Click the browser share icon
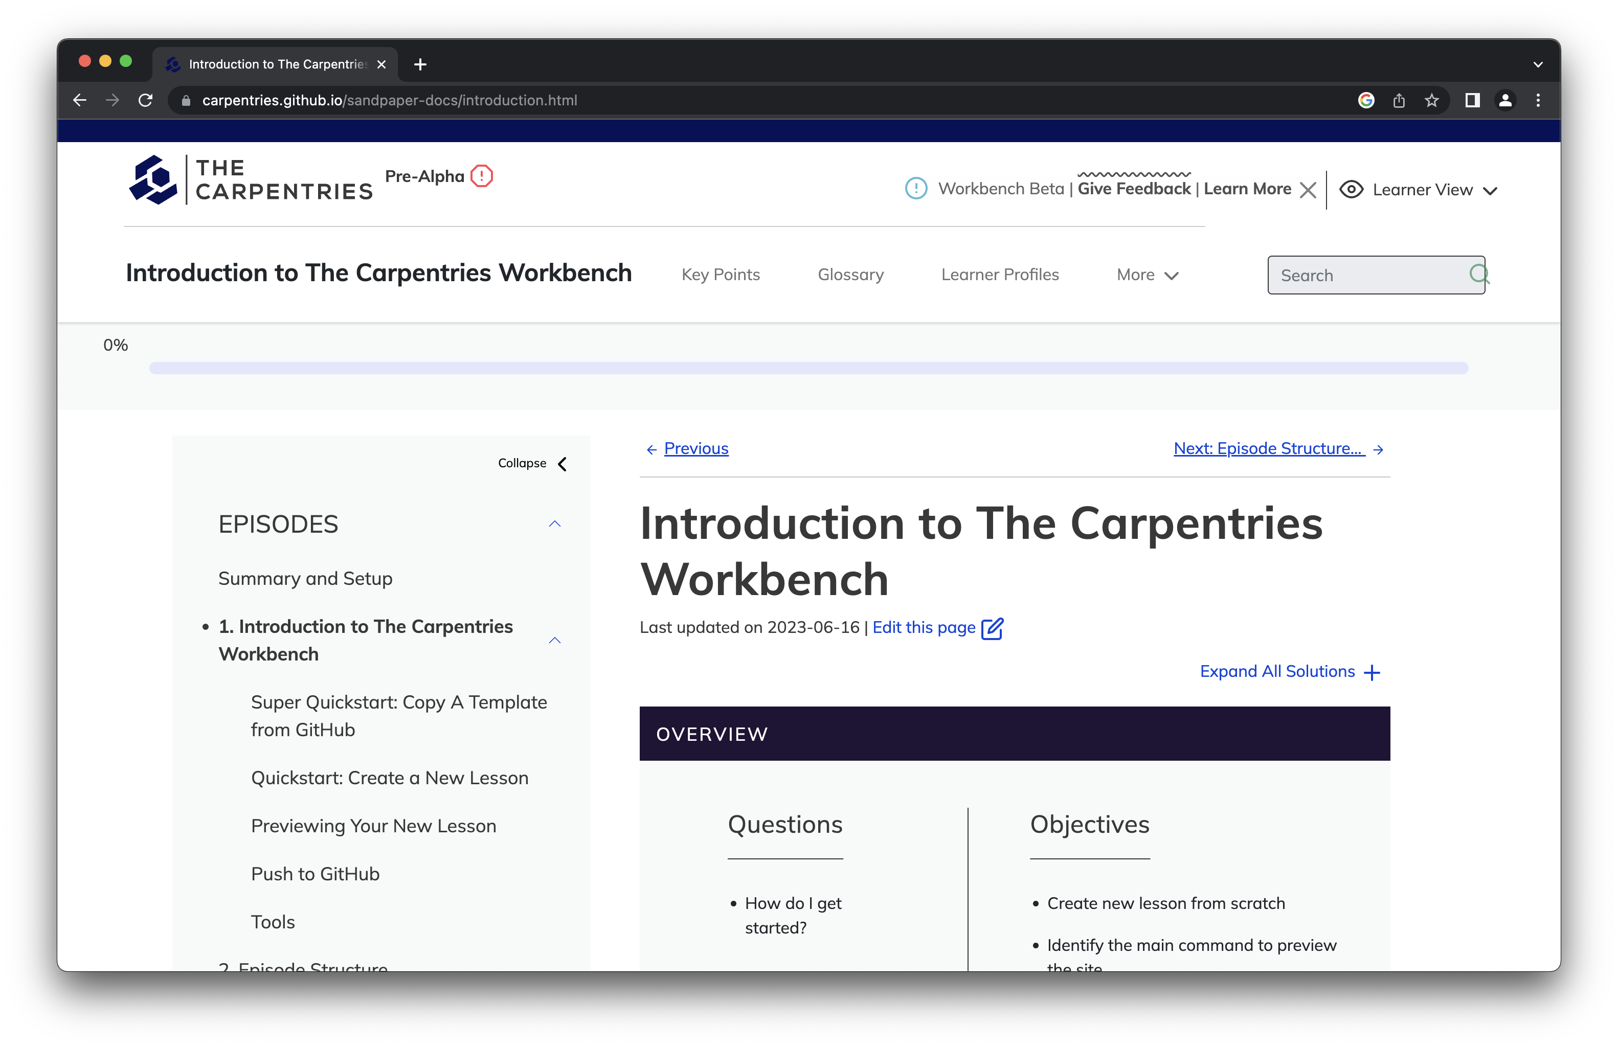 1399,100
